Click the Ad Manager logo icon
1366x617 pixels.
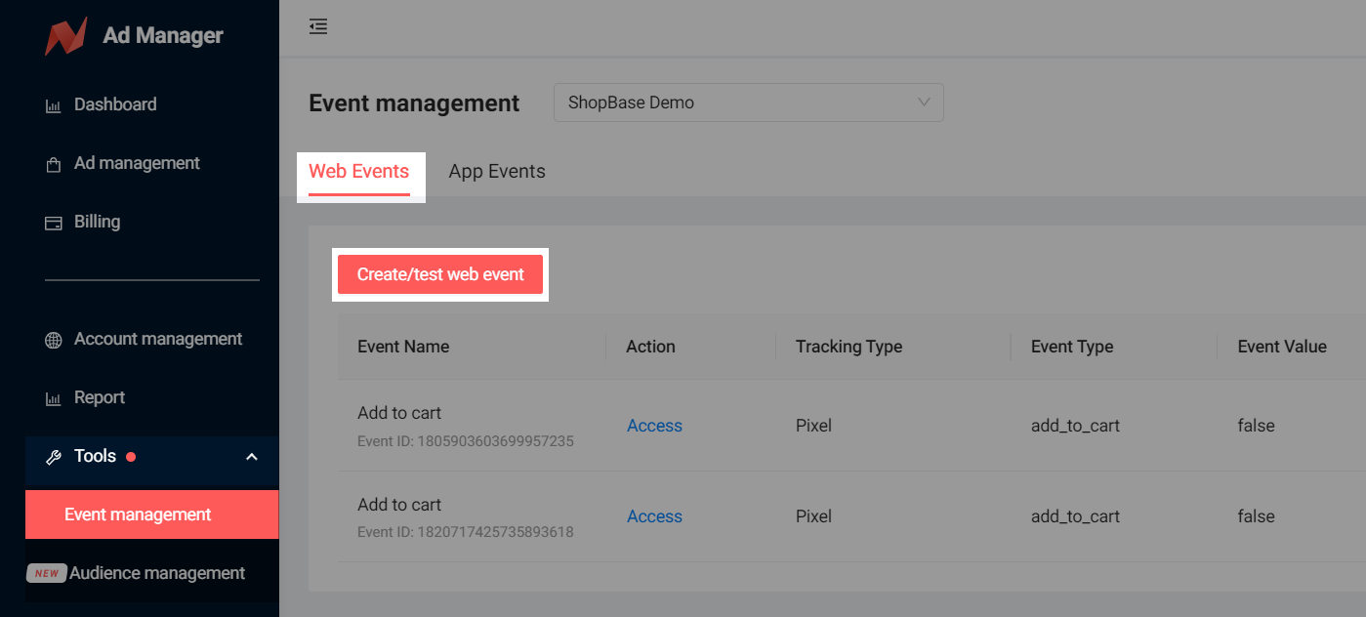tap(66, 36)
